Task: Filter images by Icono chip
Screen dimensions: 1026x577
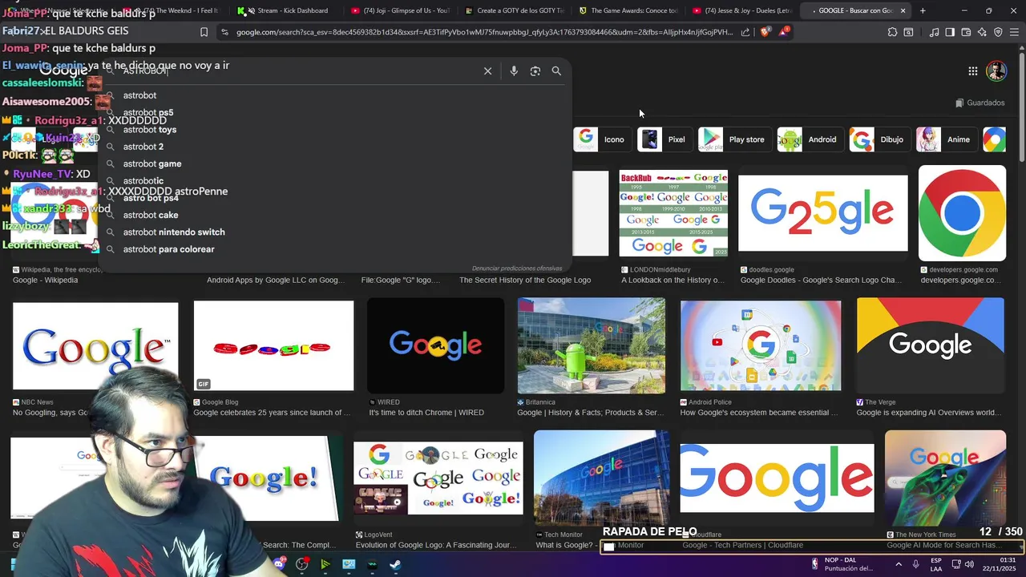Action: pos(602,139)
